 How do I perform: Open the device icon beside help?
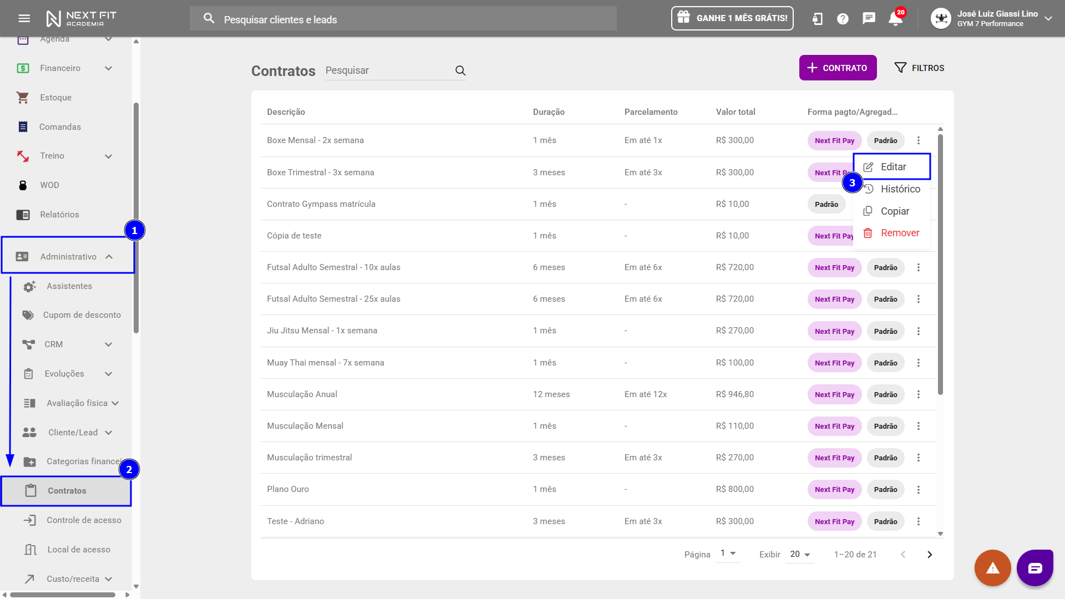[817, 19]
